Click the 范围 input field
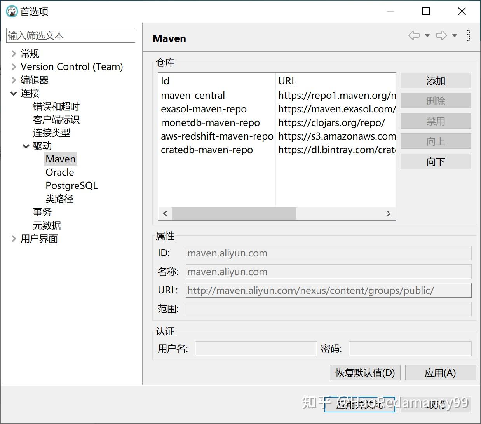The width and height of the screenshot is (481, 424). (329, 309)
